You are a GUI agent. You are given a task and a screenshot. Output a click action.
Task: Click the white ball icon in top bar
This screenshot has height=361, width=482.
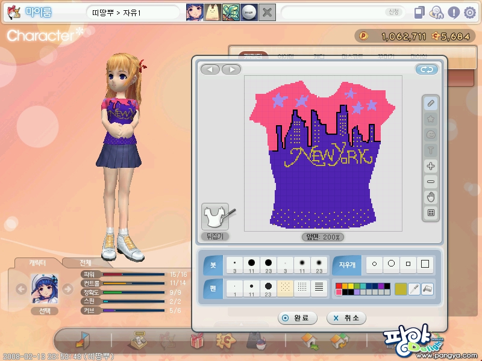point(249,13)
